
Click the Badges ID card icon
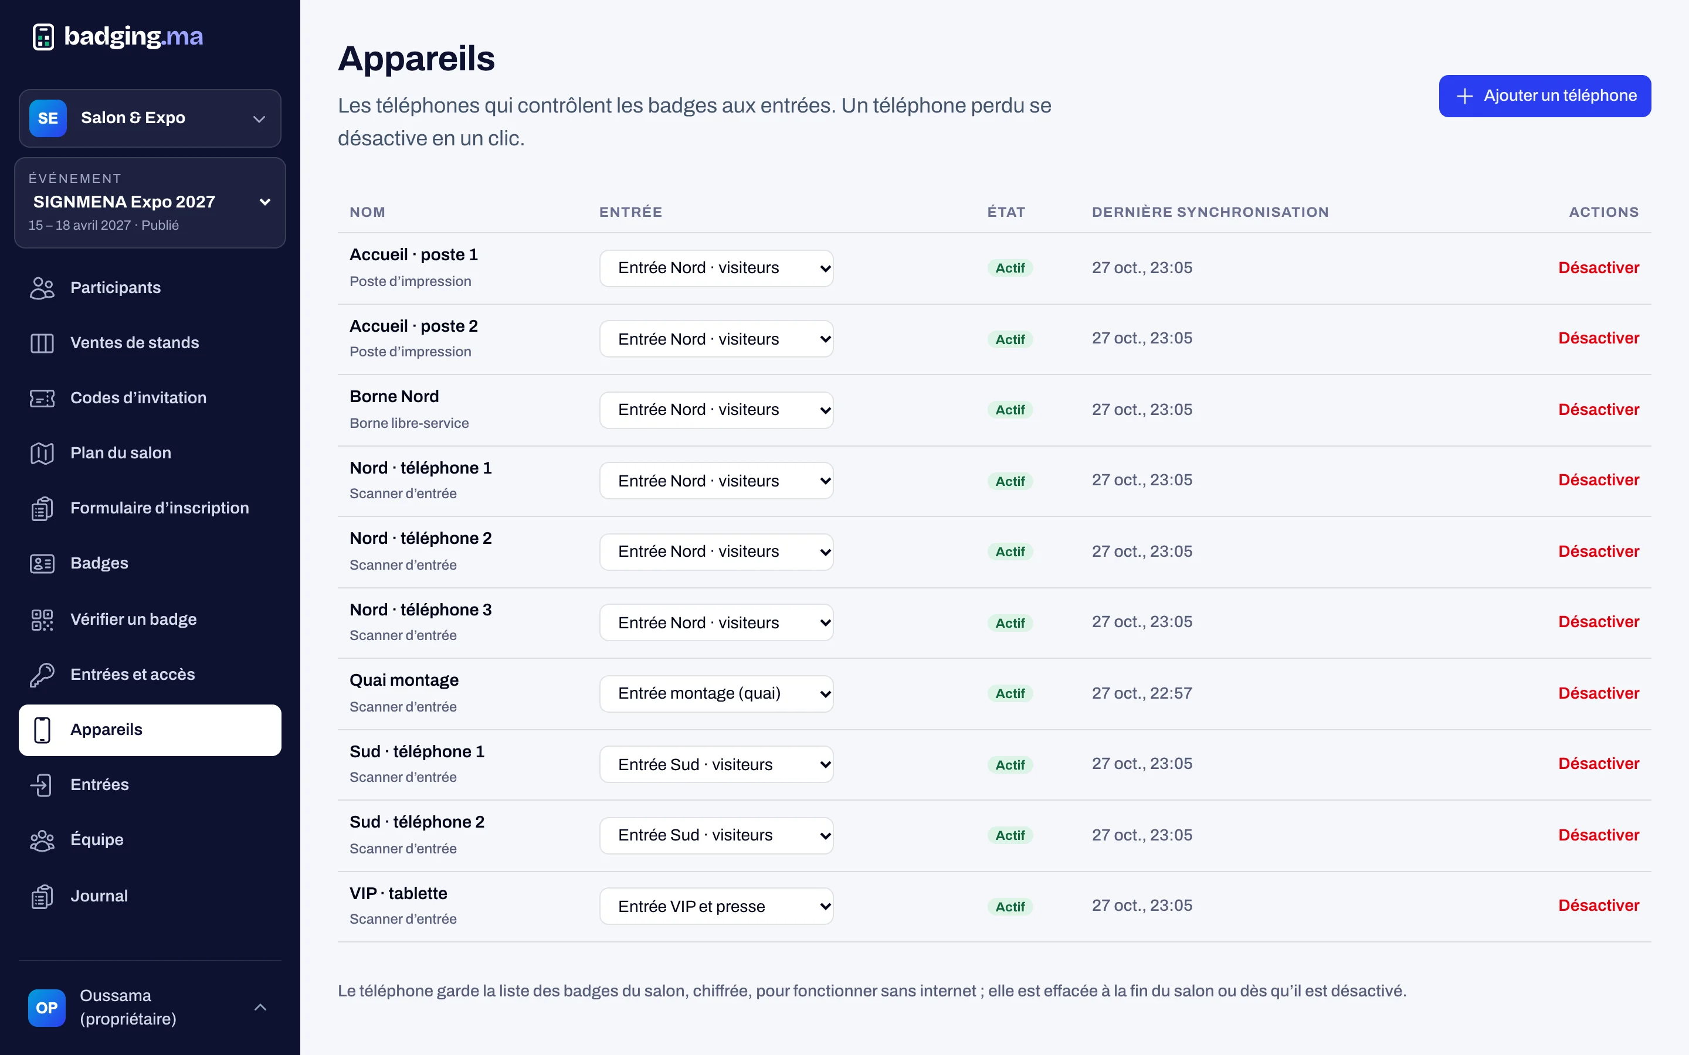42,563
